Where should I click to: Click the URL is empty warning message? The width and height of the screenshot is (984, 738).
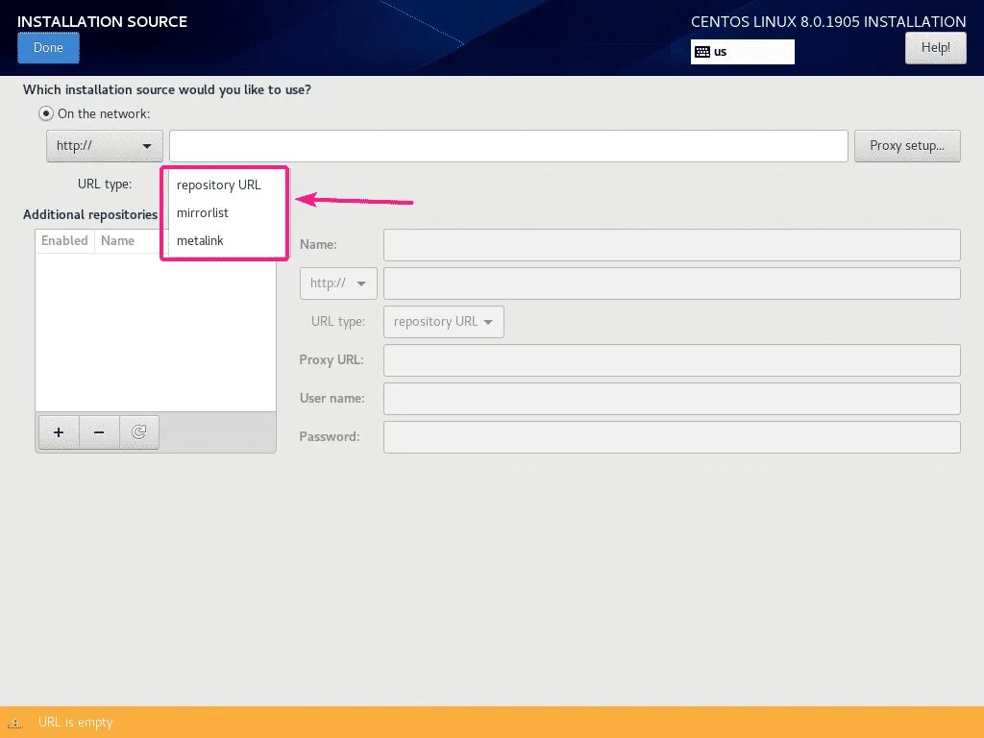click(x=75, y=723)
